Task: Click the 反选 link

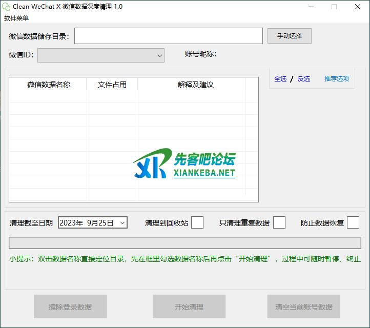Action: click(304, 79)
